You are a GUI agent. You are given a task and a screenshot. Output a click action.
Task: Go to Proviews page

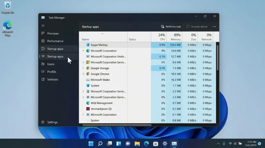58,33
